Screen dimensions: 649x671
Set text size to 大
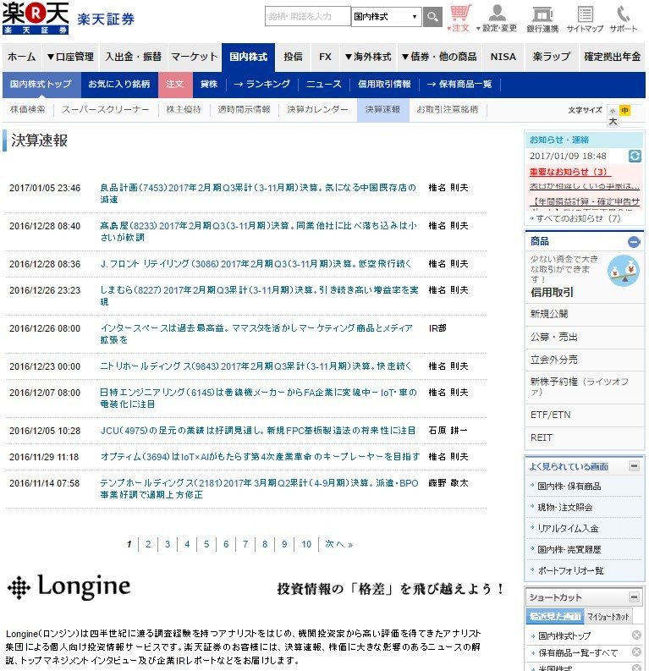coord(613,122)
